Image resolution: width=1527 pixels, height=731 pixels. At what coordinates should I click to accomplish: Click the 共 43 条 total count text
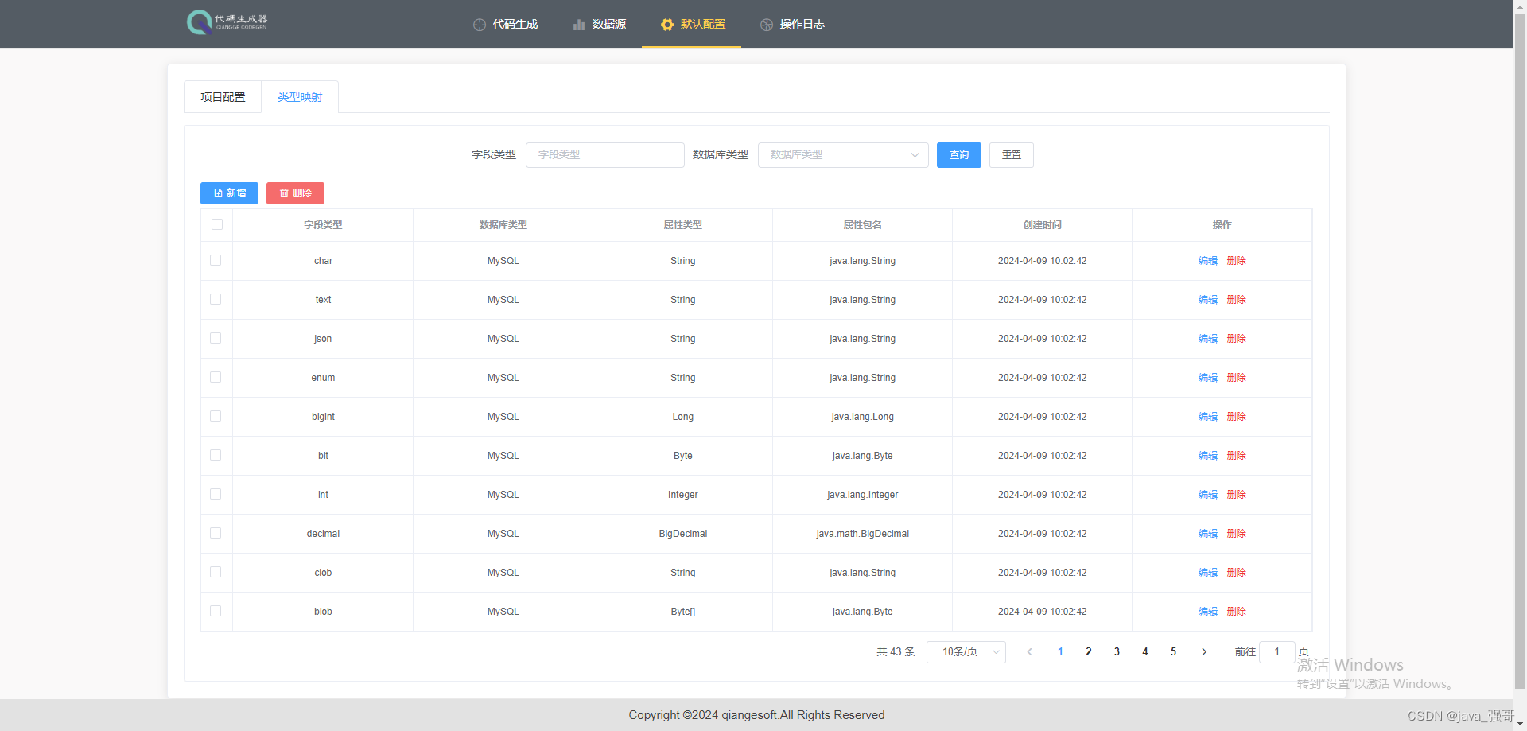click(896, 652)
